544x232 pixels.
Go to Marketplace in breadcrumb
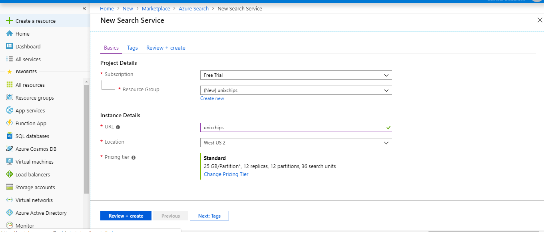(x=156, y=8)
